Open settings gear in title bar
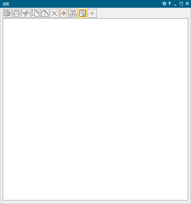Viewport: 191px width, 204px height. tap(164, 4)
